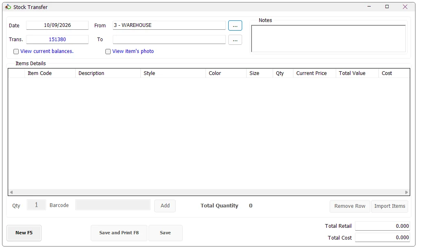Close the Stock Transfer window
Screen dimensions: 422x251
[x=405, y=7]
